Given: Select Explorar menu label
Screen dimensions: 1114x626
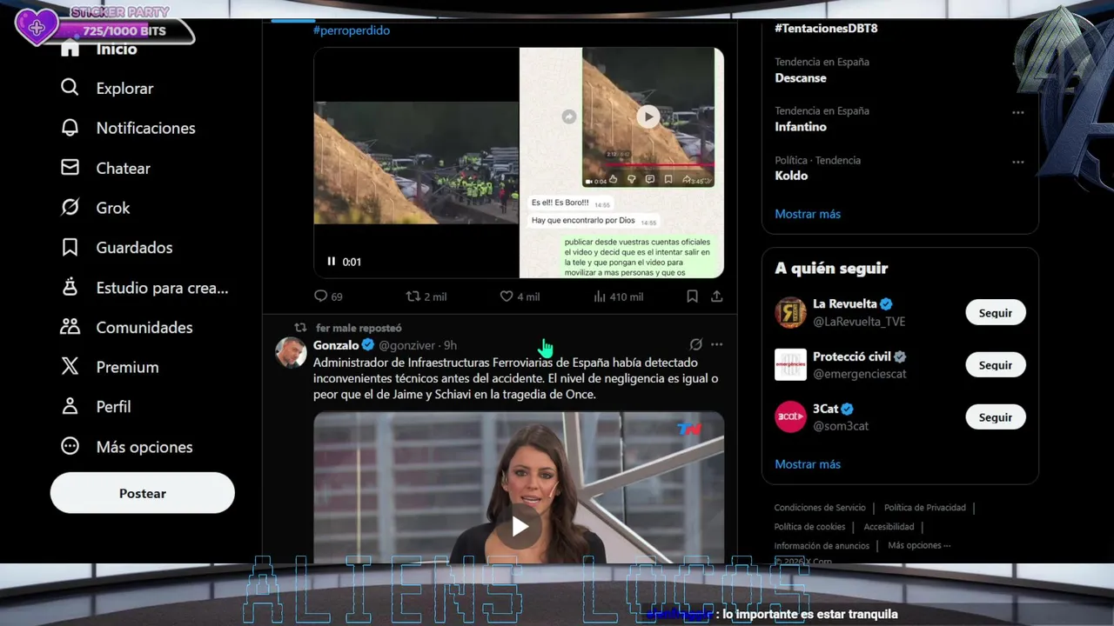Looking at the screenshot, I should (124, 88).
